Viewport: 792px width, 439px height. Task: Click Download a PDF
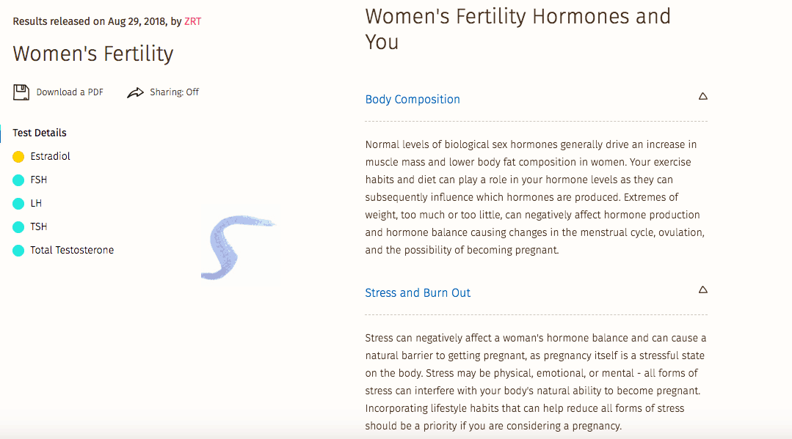coord(69,92)
